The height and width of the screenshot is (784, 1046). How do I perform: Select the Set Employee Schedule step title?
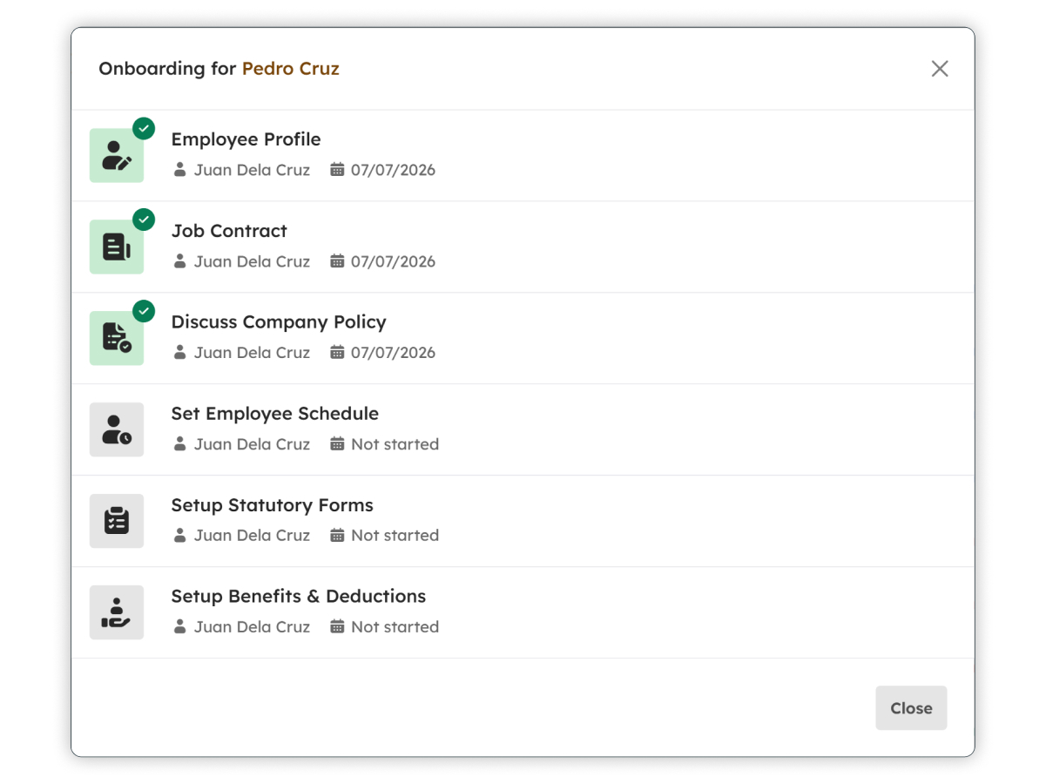click(x=275, y=414)
